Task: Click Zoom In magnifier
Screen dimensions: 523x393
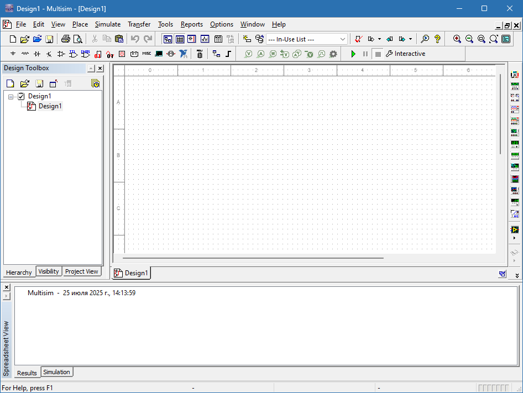Action: pos(457,39)
